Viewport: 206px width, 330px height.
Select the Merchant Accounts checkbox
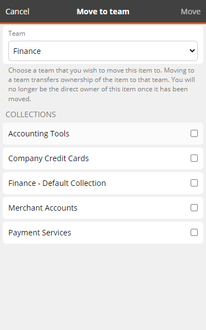point(194,208)
